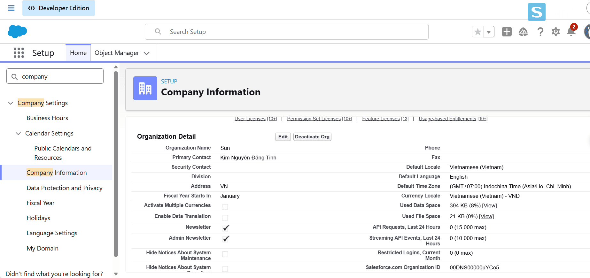
Task: Click the organization ID 00DNS00000uYCo5
Action: 474,267
